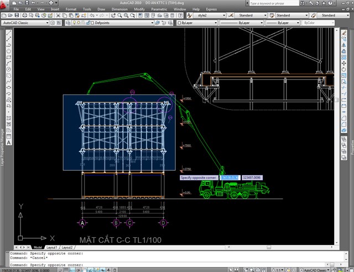Click the vertical scrollbar thumb of drawing area
354x272 pixels.
click(337, 100)
